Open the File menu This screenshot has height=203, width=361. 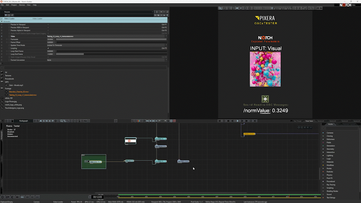pyautogui.click(x=2, y=5)
